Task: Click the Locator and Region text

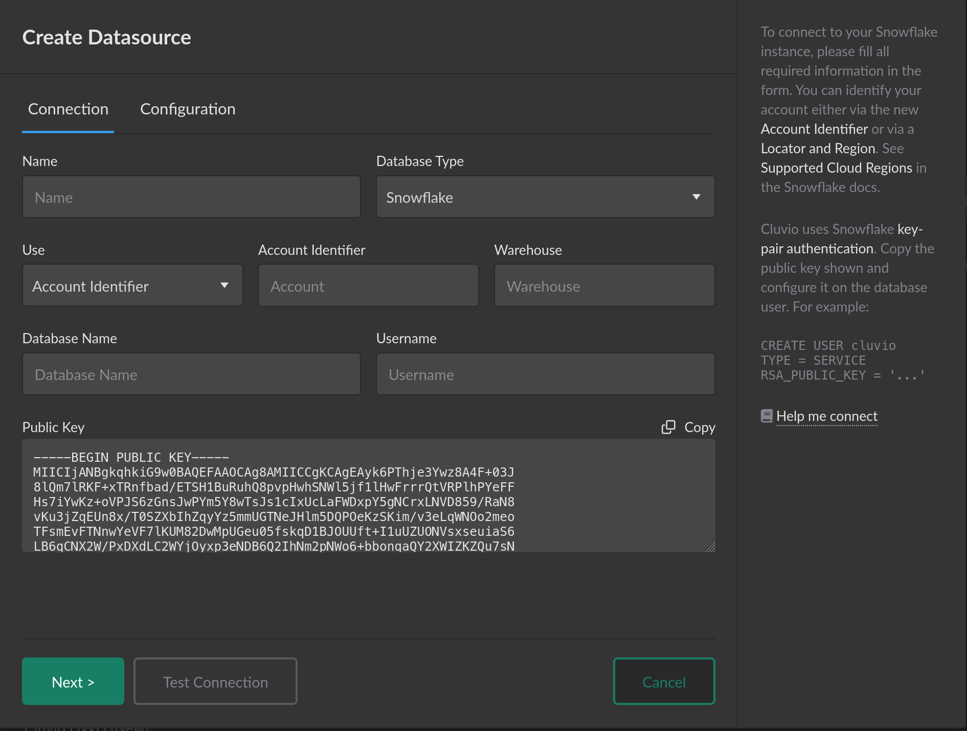Action: (818, 148)
